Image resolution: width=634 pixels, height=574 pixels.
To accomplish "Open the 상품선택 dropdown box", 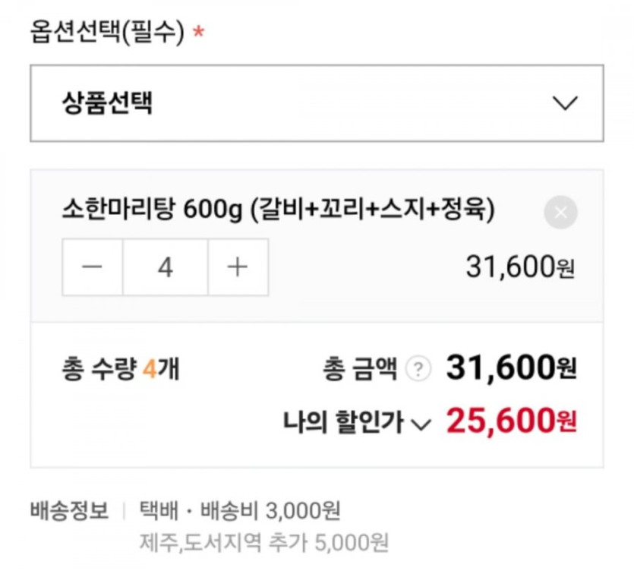I will click(x=316, y=103).
